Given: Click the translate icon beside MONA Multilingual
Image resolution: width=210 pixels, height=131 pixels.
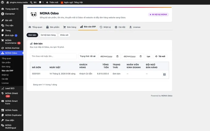Looking at the screenshot, I should click(x=3, y=125).
